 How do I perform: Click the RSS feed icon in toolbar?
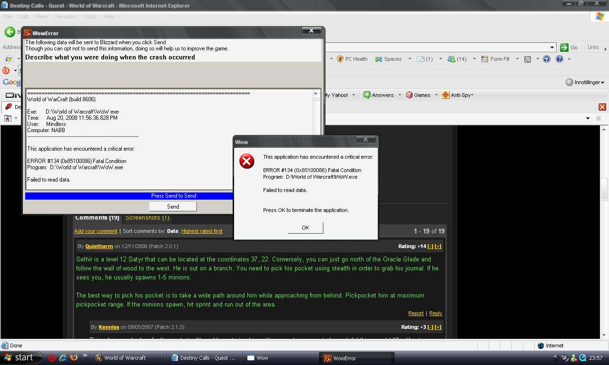(x=527, y=59)
